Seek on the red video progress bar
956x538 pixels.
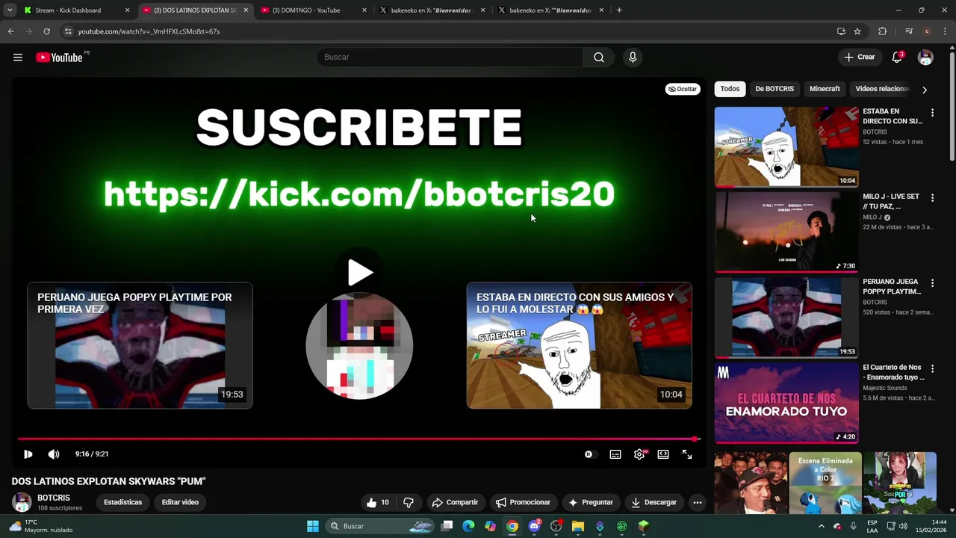358,439
